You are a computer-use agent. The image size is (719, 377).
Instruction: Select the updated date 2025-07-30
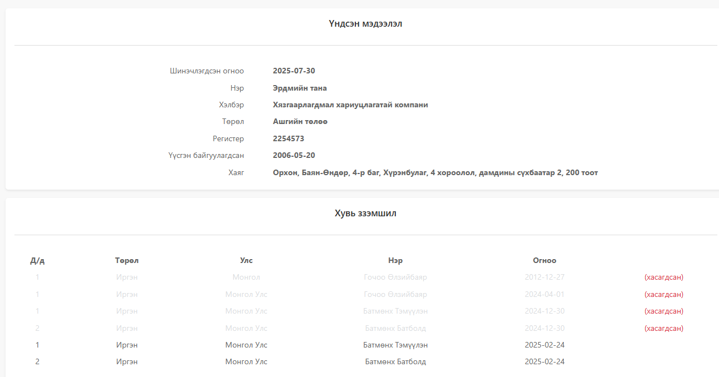coord(294,71)
